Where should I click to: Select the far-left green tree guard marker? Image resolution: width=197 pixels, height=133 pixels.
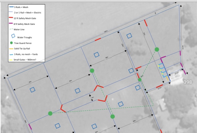(x=50, y=113)
